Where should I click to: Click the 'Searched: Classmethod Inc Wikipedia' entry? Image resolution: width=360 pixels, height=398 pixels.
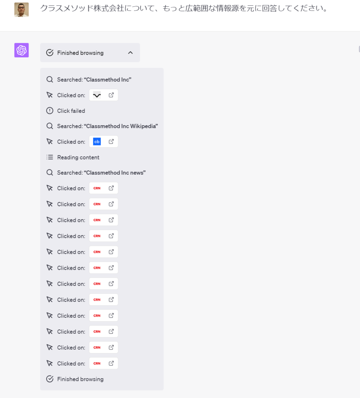pos(102,126)
